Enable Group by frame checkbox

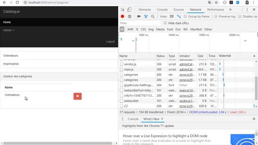(185, 16)
